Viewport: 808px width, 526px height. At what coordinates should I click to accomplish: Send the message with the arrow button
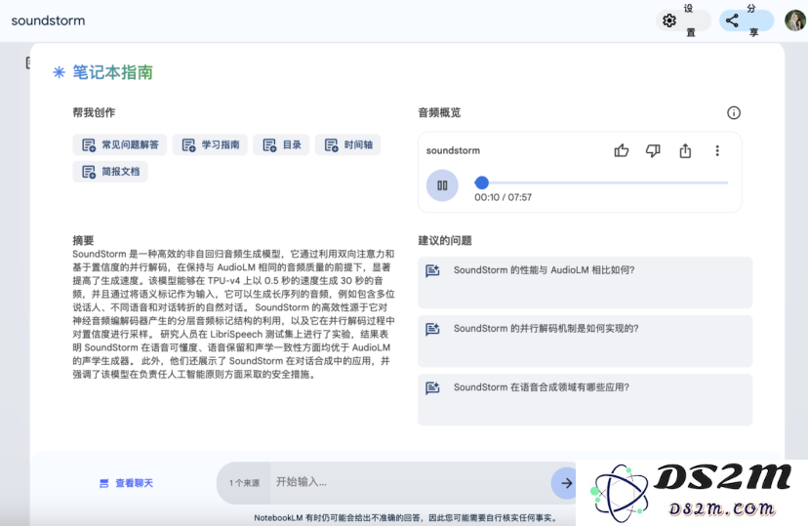point(566,483)
